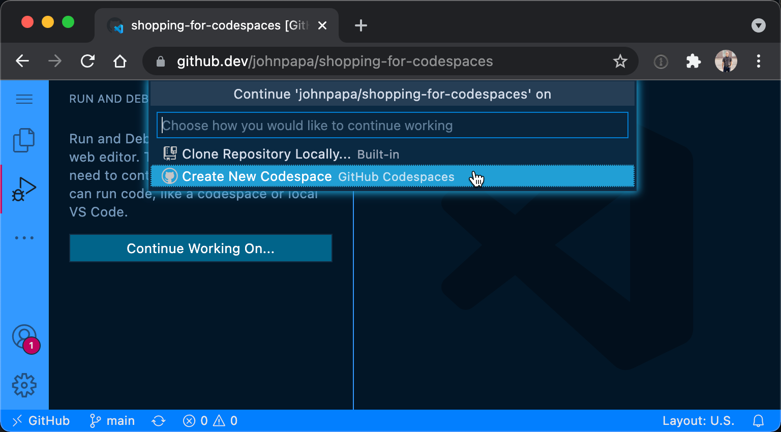Screen dimensions: 781x432
Task: Synchronize changes from the status bar
Action: 159,421
